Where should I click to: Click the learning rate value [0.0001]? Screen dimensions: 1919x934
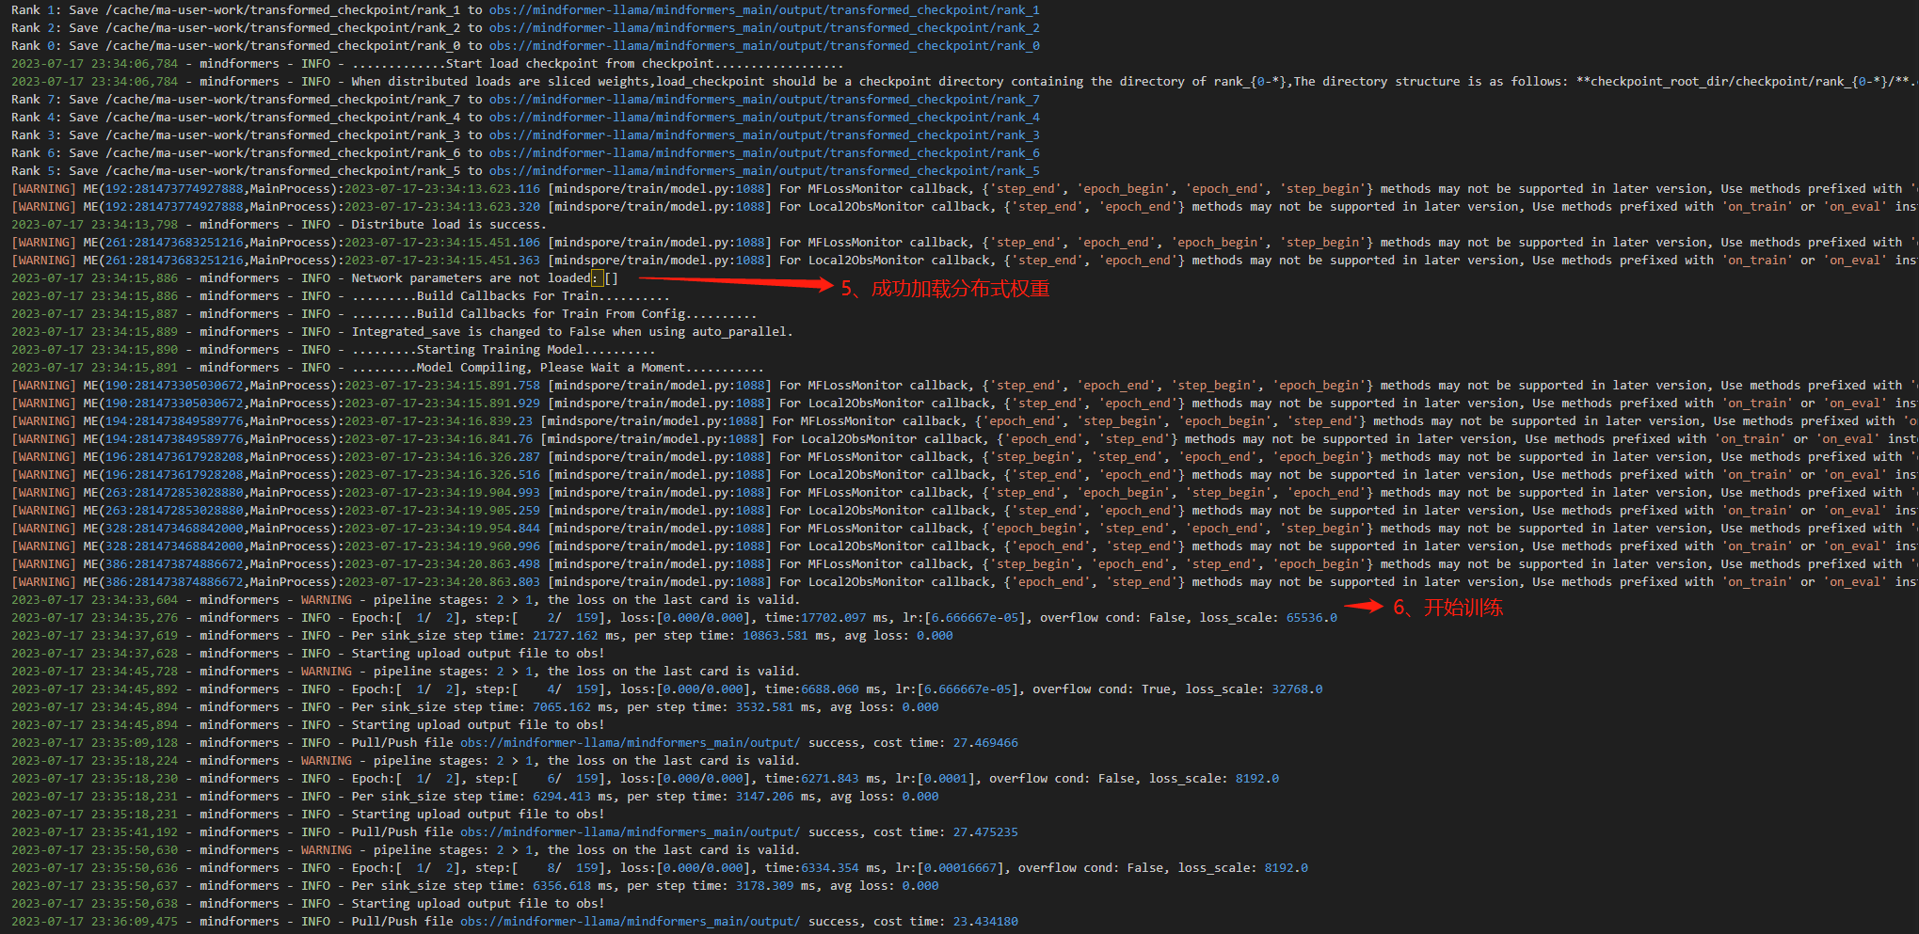click(945, 778)
